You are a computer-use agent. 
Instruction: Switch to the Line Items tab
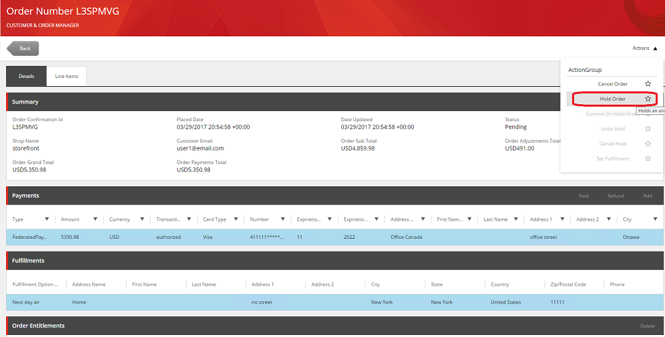[67, 76]
